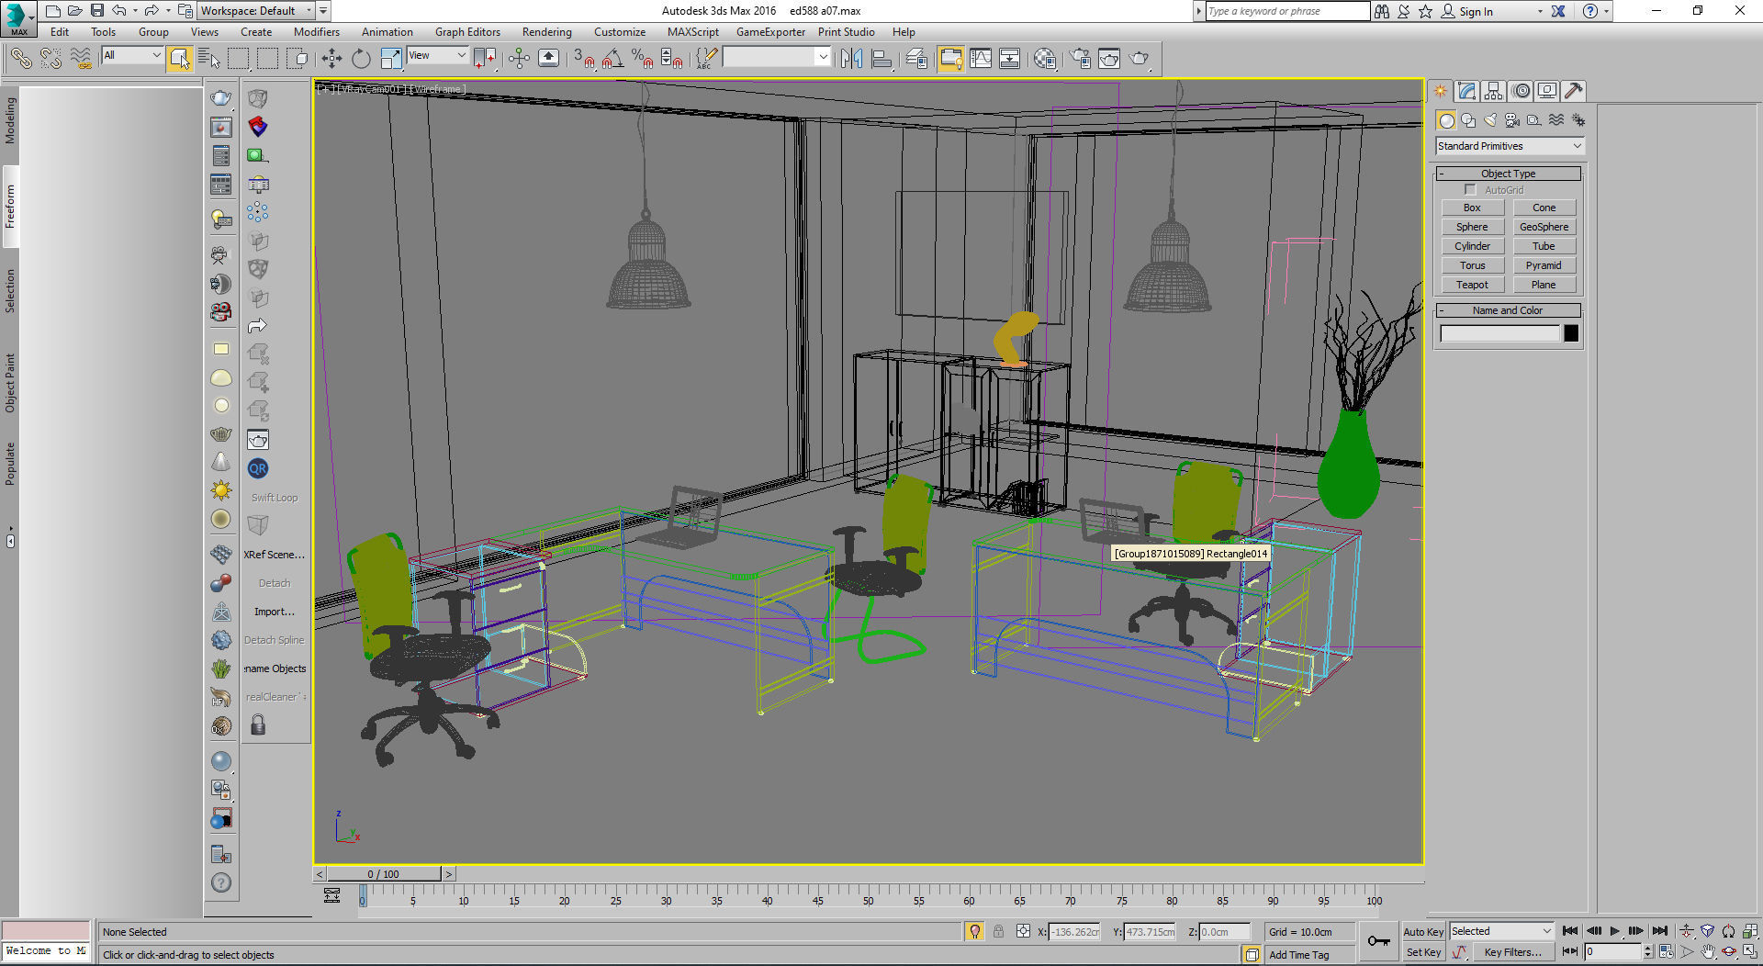Select the Select and Link tool
1763x966 pixels.
click(x=20, y=59)
